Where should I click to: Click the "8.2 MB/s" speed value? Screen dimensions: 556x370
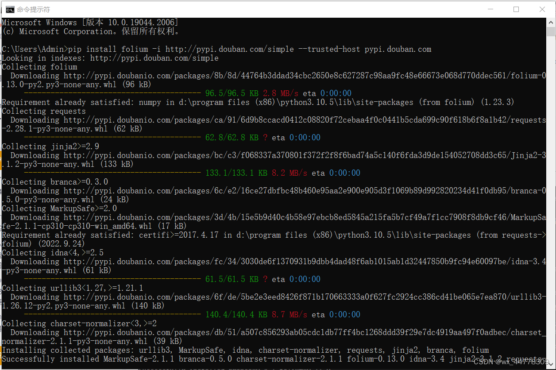pyautogui.click(x=290, y=173)
